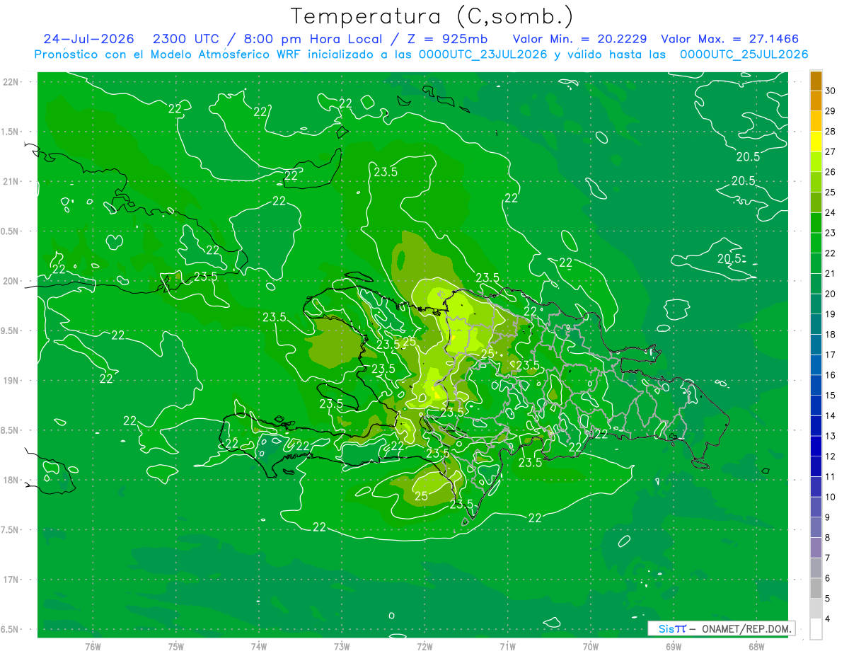Click the "71W" longitude axis label
This screenshot has height=656, width=849.
[x=507, y=646]
